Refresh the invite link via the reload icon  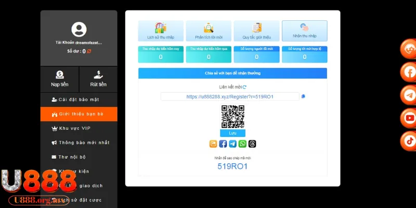pyautogui.click(x=244, y=87)
